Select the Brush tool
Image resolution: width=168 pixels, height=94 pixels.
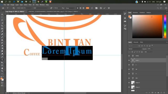pos(2,37)
